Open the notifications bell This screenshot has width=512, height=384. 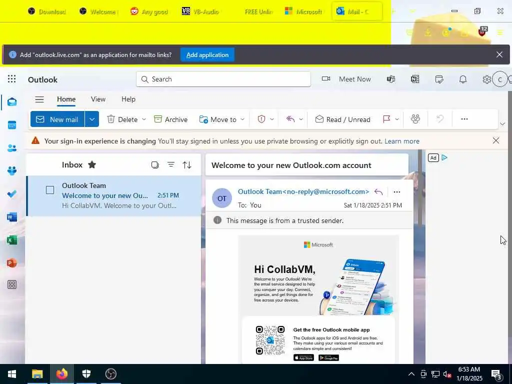click(x=463, y=79)
